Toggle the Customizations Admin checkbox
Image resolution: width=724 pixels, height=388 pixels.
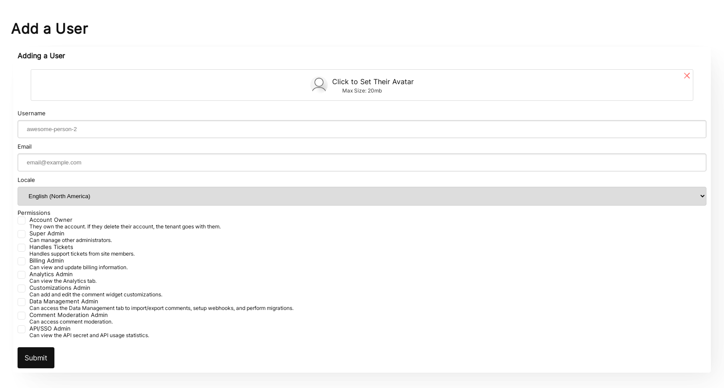point(22,288)
